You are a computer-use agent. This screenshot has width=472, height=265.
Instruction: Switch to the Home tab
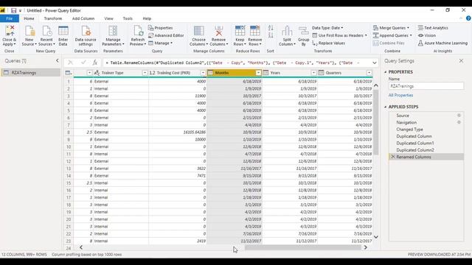point(29,18)
